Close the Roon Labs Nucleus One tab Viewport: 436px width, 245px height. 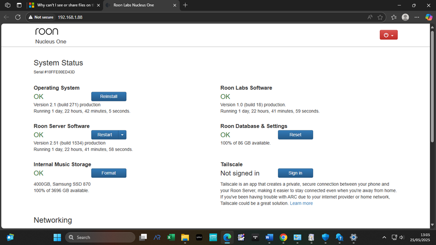(x=174, y=5)
